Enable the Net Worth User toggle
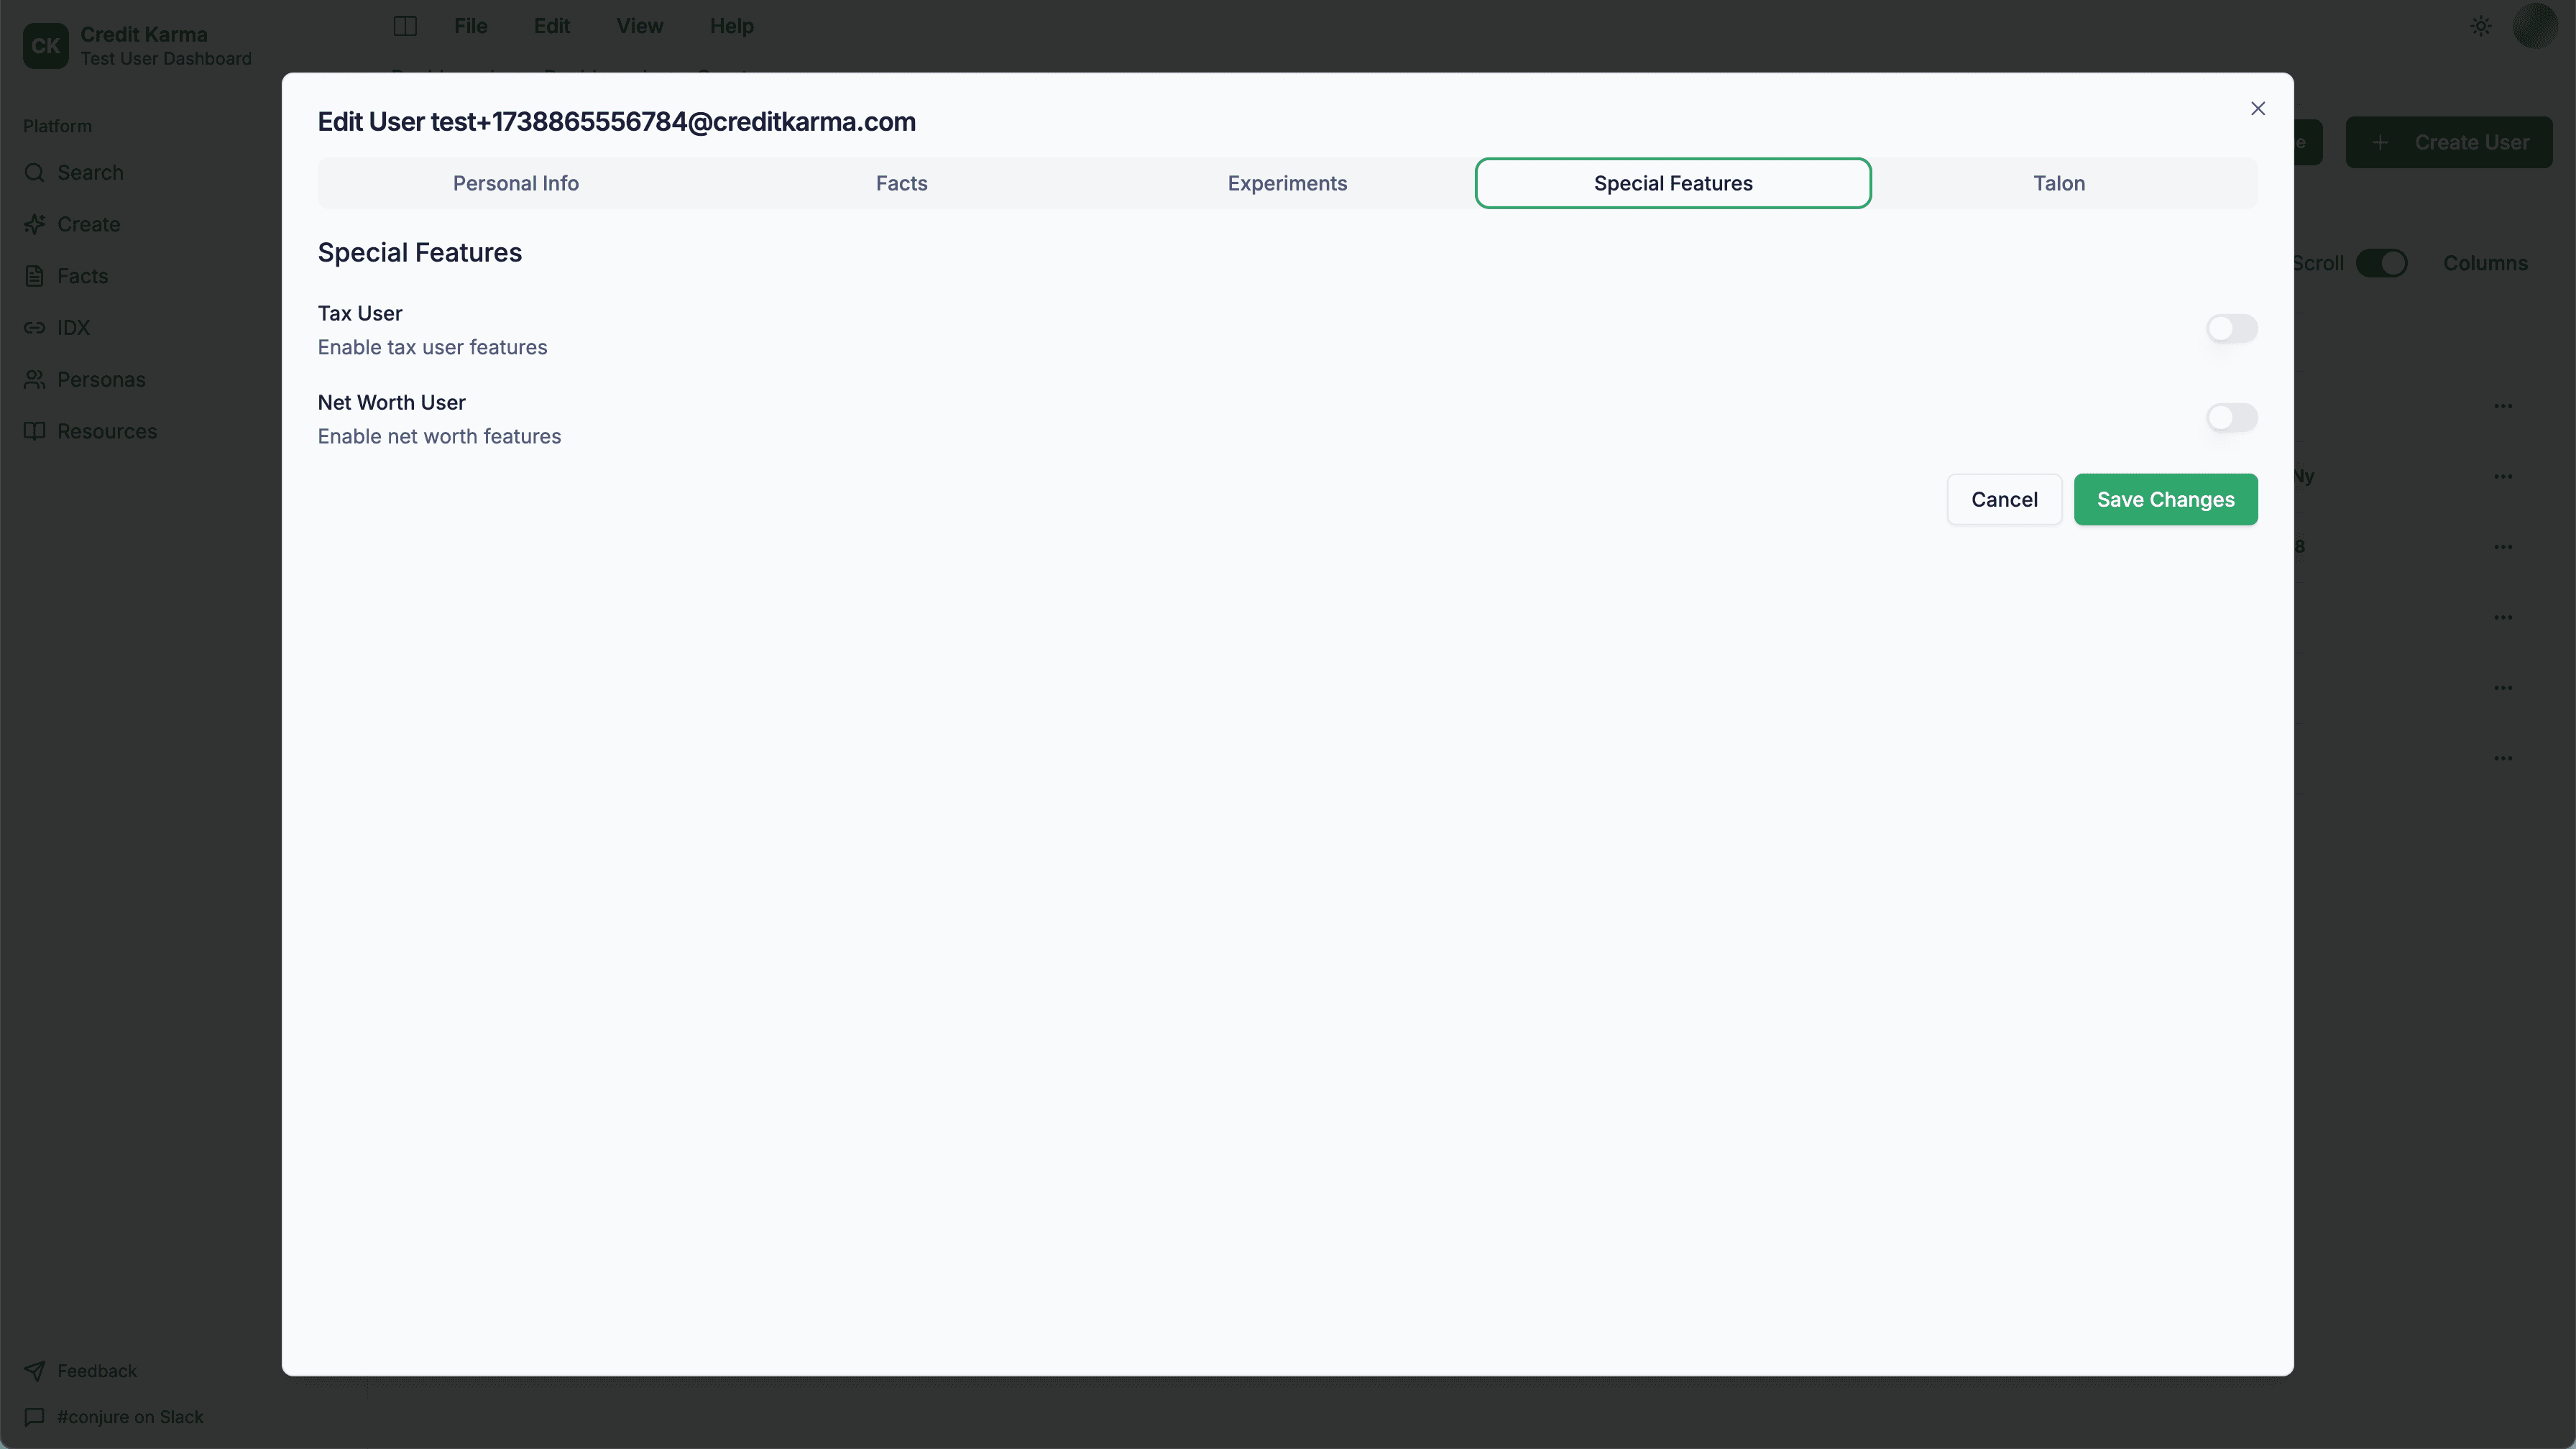The height and width of the screenshot is (1449, 2576). (x=2232, y=417)
